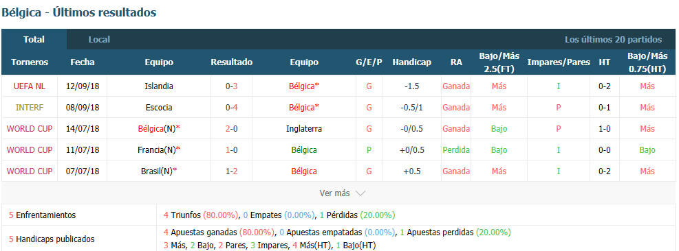The image size is (679, 251).
Task: Click the Bajo/Más 2.5(FT) column header
Action: 499,62
